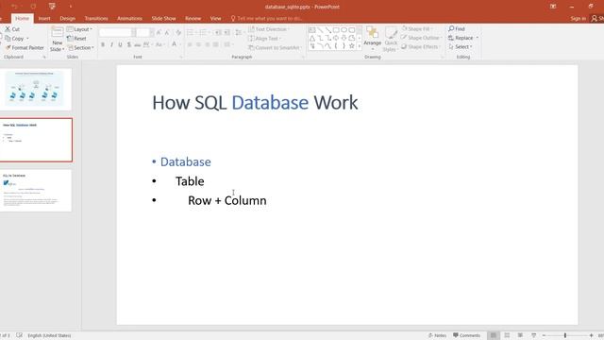Click the zoom in plus button

click(592, 335)
